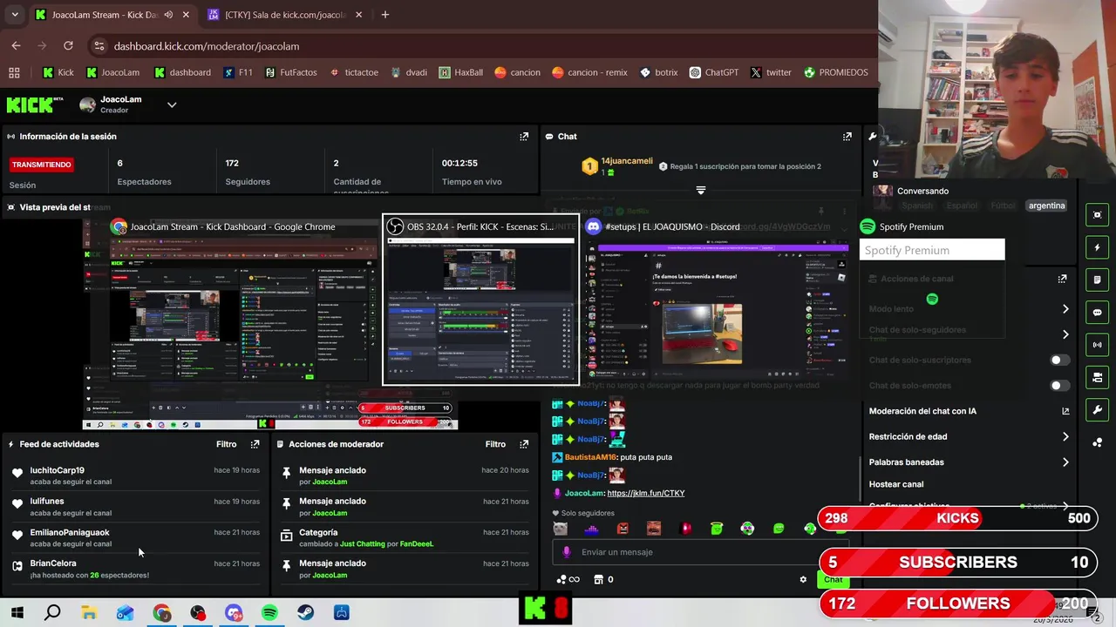Click EmilianoPaniaguaok follower entry
This screenshot has width=1116, height=627.
[135, 537]
